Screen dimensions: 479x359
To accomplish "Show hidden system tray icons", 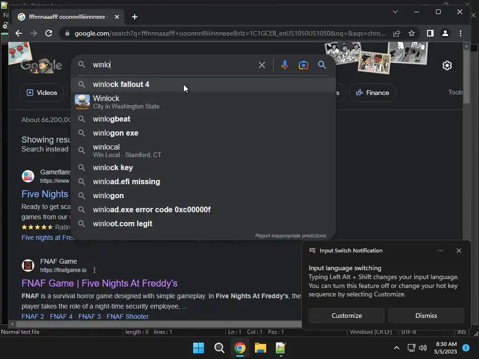I will coord(396,348).
